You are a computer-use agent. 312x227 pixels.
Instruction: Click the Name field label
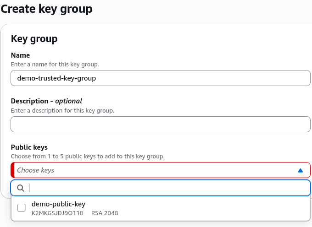[20, 55]
